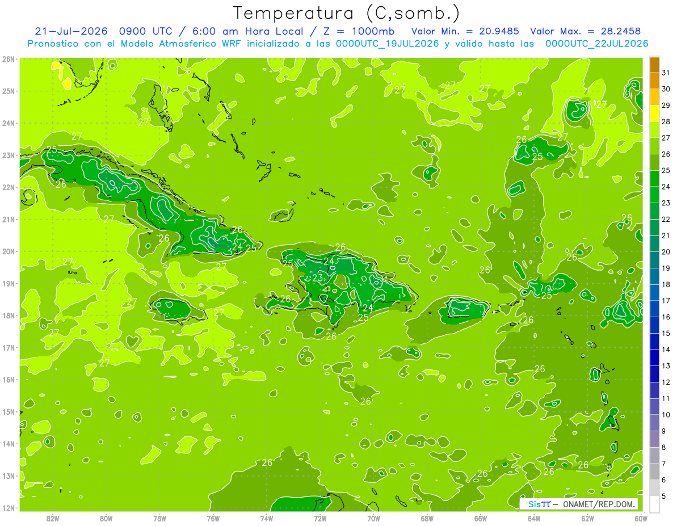Image resolution: width=681 pixels, height=526 pixels.
Task: Click the '26N' latitude axis label
Action: click(9, 59)
